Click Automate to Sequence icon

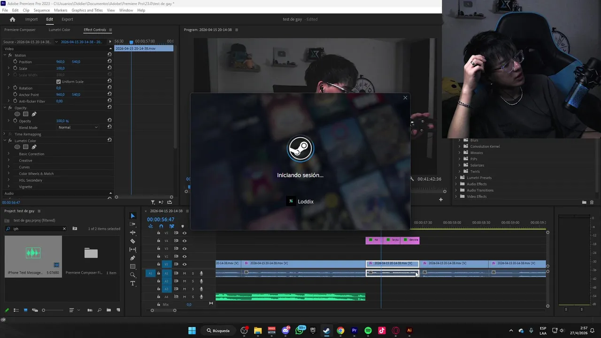(x=90, y=310)
